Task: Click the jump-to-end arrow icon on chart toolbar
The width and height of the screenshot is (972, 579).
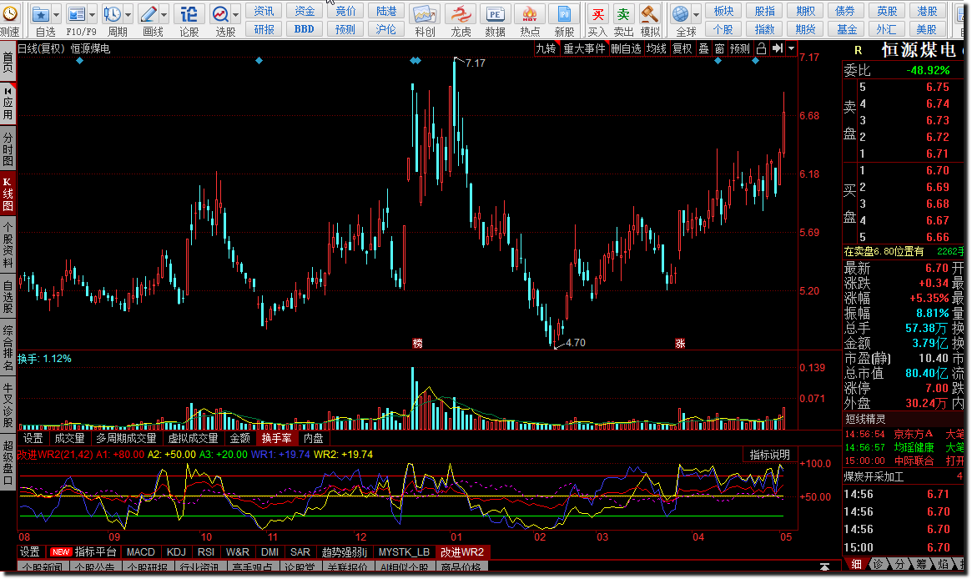Action: click(777, 48)
